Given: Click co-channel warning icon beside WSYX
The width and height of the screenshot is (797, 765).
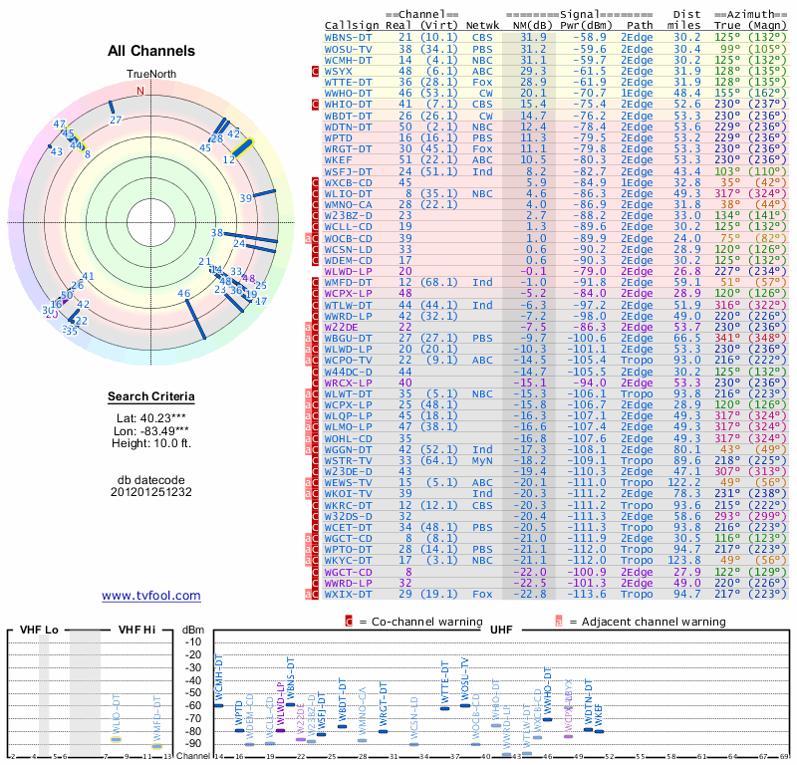Looking at the screenshot, I should coord(315,72).
